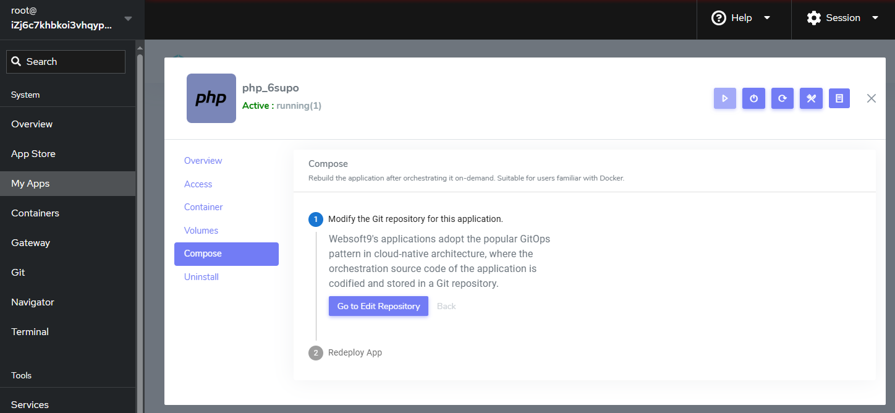Expand the Help dropdown arrow

tap(767, 18)
